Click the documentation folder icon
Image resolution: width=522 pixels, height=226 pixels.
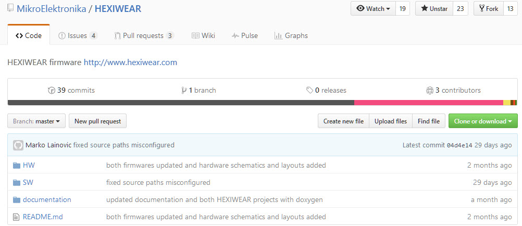click(x=16, y=199)
